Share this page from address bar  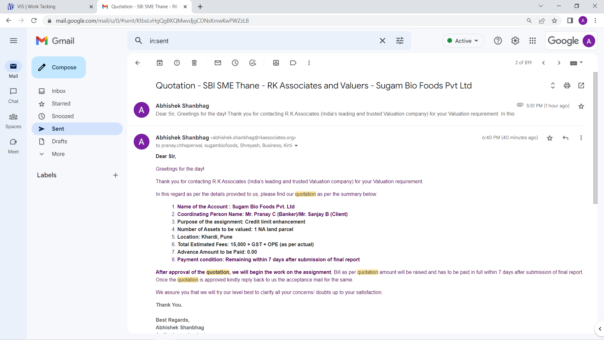(x=542, y=21)
